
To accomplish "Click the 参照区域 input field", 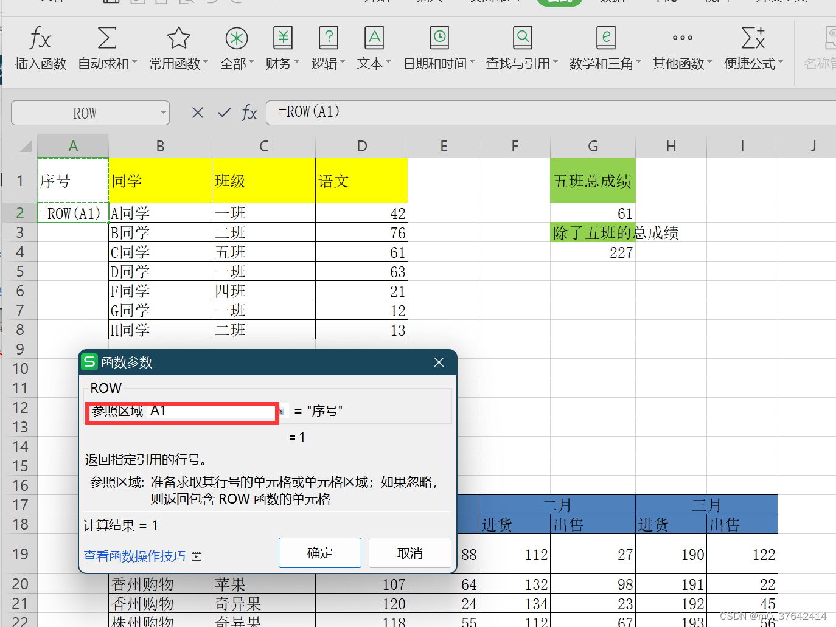I will point(212,411).
